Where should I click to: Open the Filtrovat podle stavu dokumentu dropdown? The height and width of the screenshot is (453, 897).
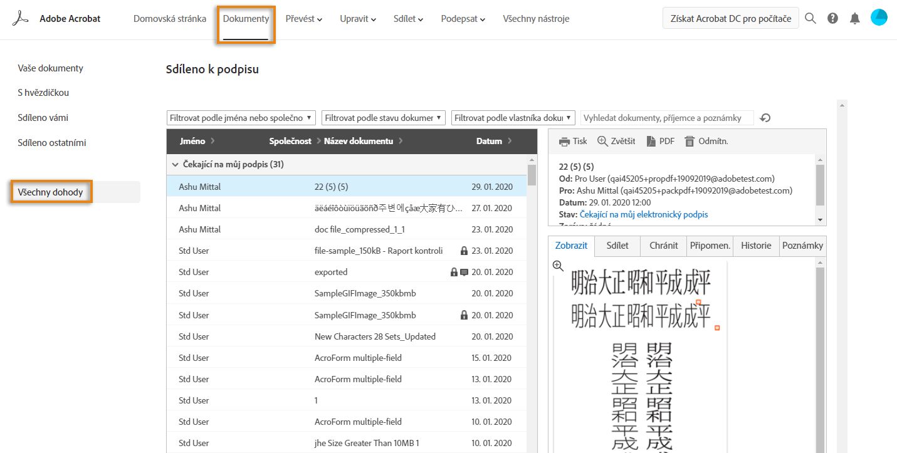pos(383,118)
